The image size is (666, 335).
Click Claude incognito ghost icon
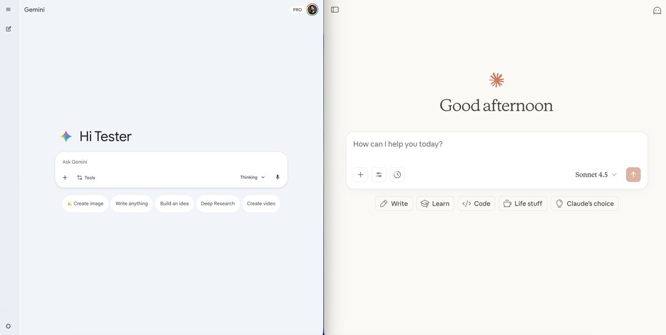(657, 11)
